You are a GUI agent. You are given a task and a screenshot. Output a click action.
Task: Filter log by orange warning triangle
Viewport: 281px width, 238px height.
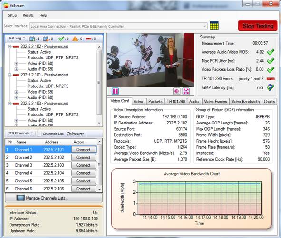pos(78,38)
